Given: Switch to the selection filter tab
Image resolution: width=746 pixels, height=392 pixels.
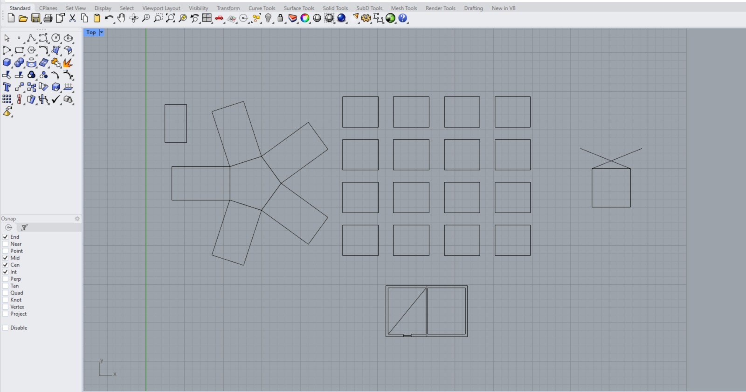Looking at the screenshot, I should pyautogui.click(x=24, y=227).
